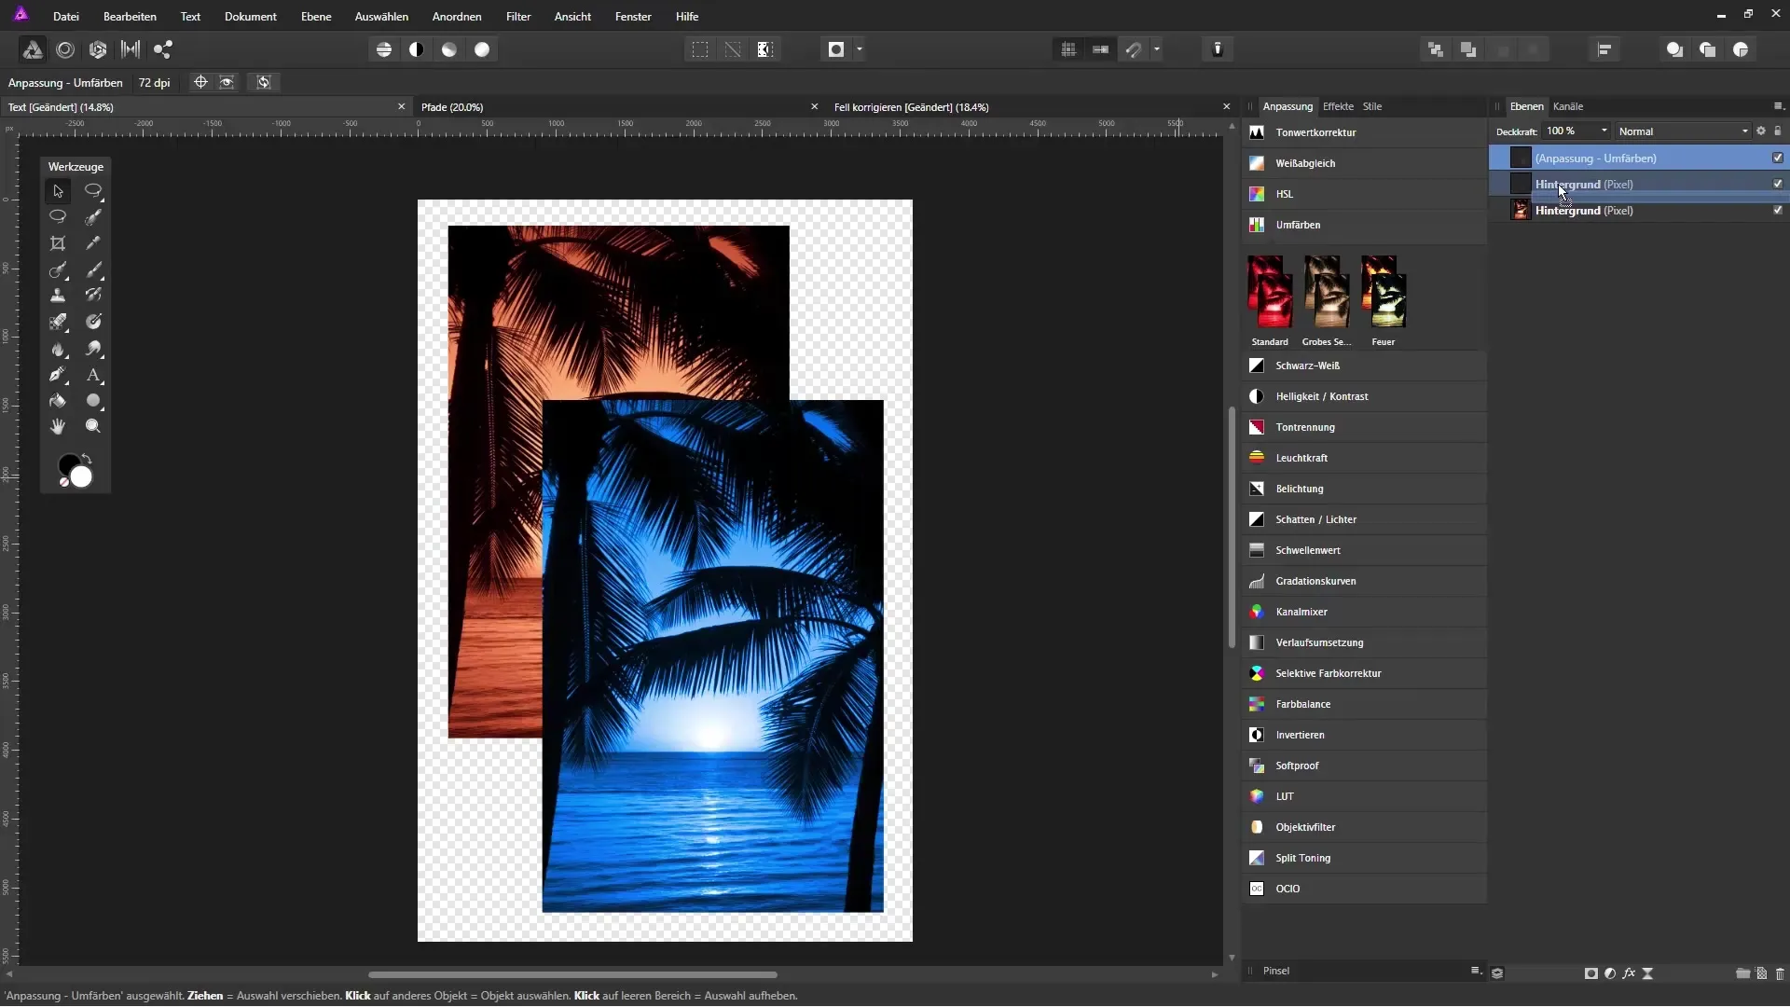Apply Auto White Balance from the toolbar
Screen dimensions: 1790x1007
click(x=482, y=49)
